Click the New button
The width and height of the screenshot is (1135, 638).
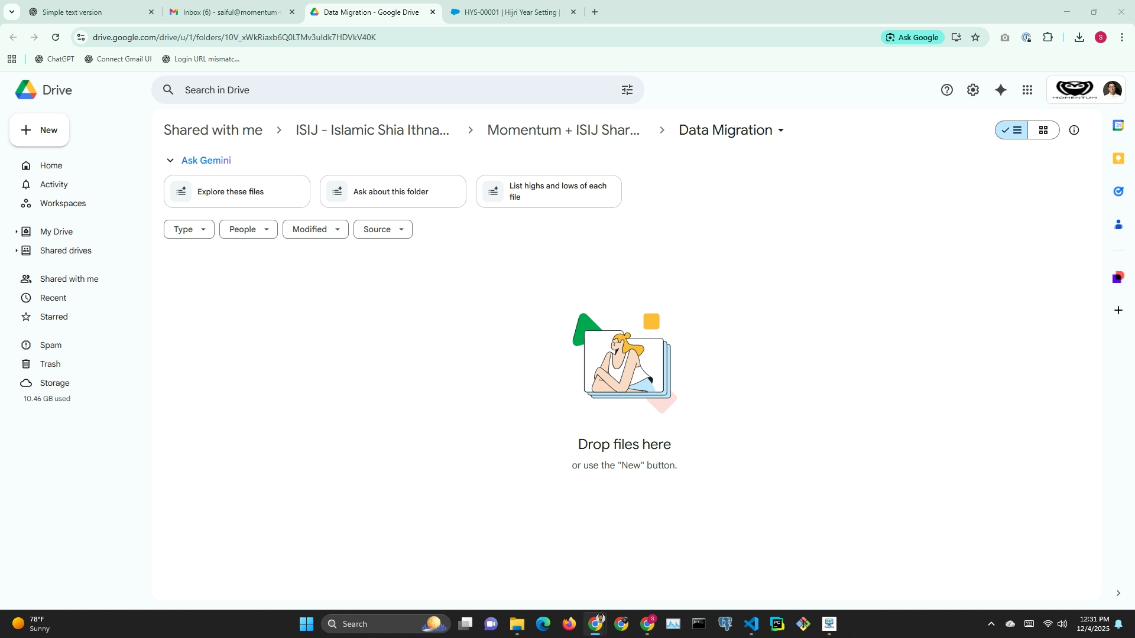(40, 130)
